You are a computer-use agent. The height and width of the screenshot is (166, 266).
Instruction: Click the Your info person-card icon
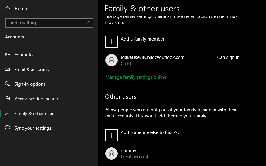click(x=7, y=55)
